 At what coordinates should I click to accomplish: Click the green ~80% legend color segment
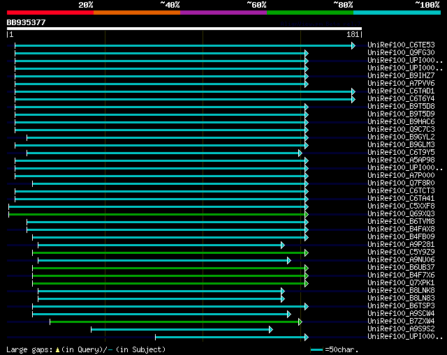310,13
